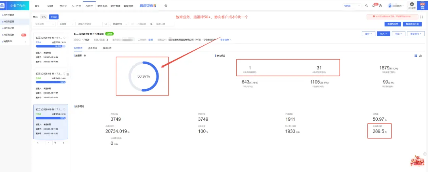Viewport: 428px width, 172px height.
Task: Click the 暂停所有任务 button
Action: click(x=412, y=24)
